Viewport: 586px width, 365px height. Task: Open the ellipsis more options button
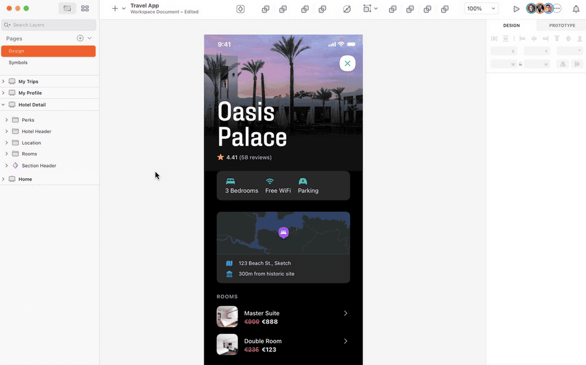557,9
